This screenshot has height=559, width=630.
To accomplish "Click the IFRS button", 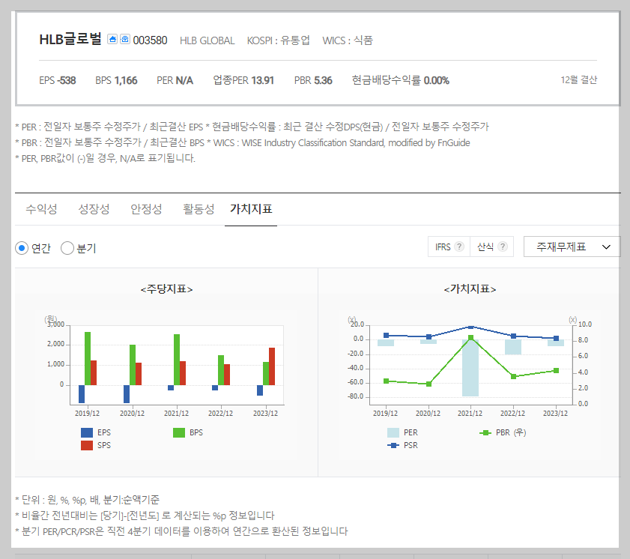I will pos(449,247).
